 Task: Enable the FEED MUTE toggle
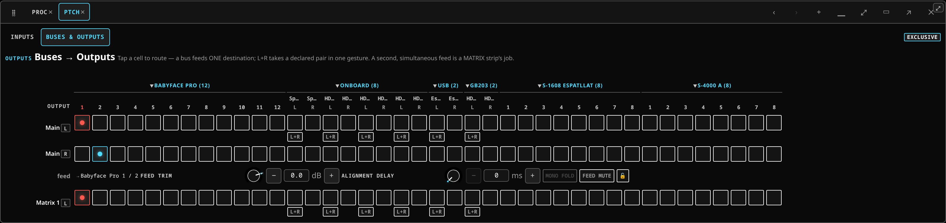click(x=596, y=176)
